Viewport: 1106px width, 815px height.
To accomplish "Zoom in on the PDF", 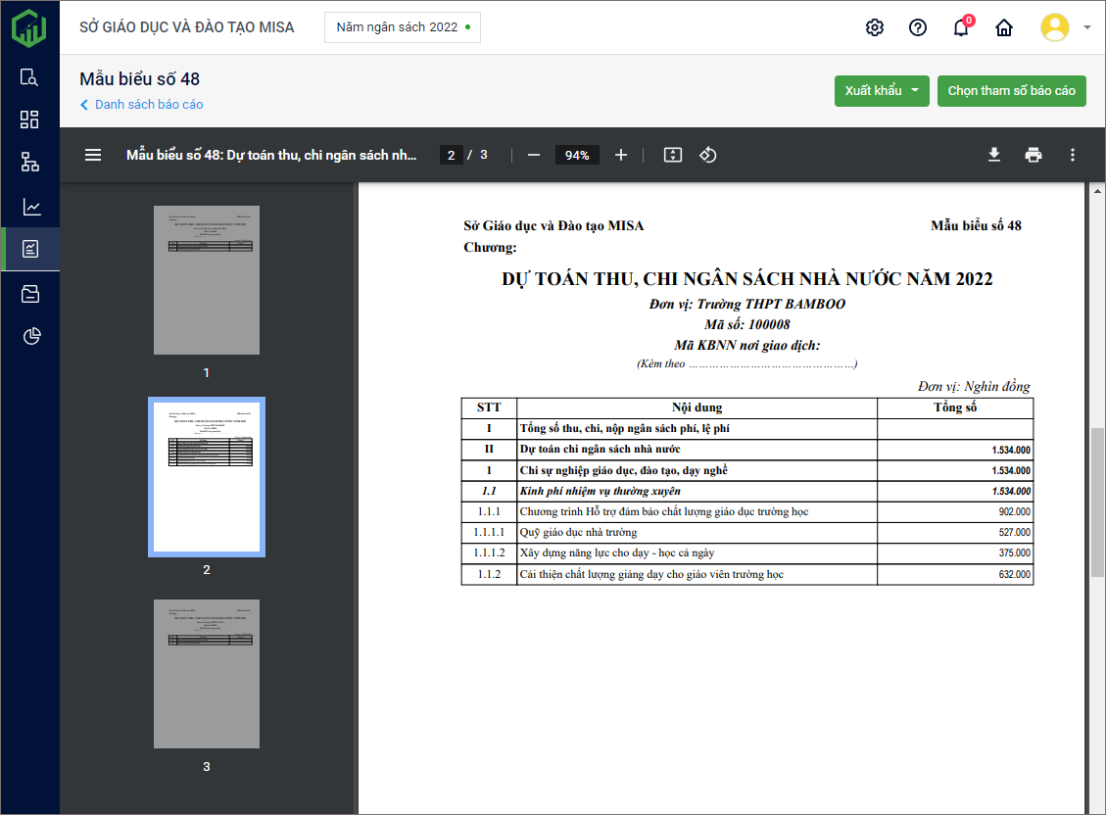I will tap(620, 155).
